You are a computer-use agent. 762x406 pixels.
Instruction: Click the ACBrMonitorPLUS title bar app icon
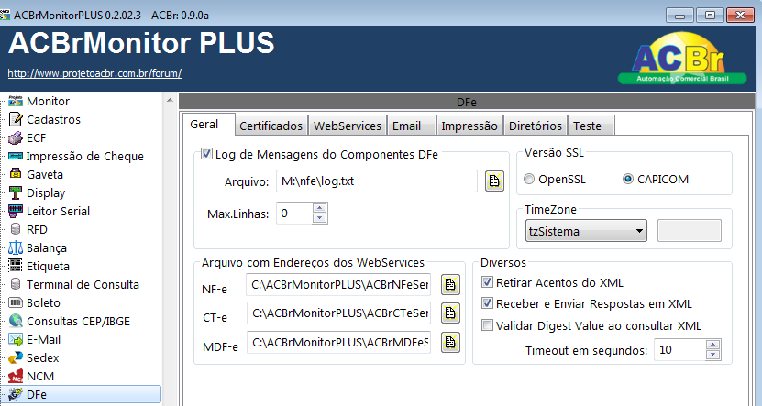point(5,15)
